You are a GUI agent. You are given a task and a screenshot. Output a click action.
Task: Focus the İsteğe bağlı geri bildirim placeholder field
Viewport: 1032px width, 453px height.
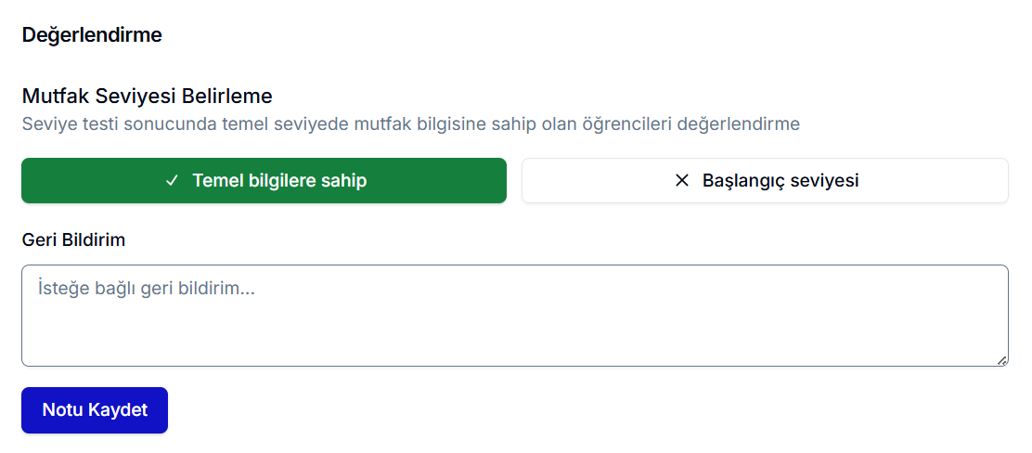coord(147,289)
